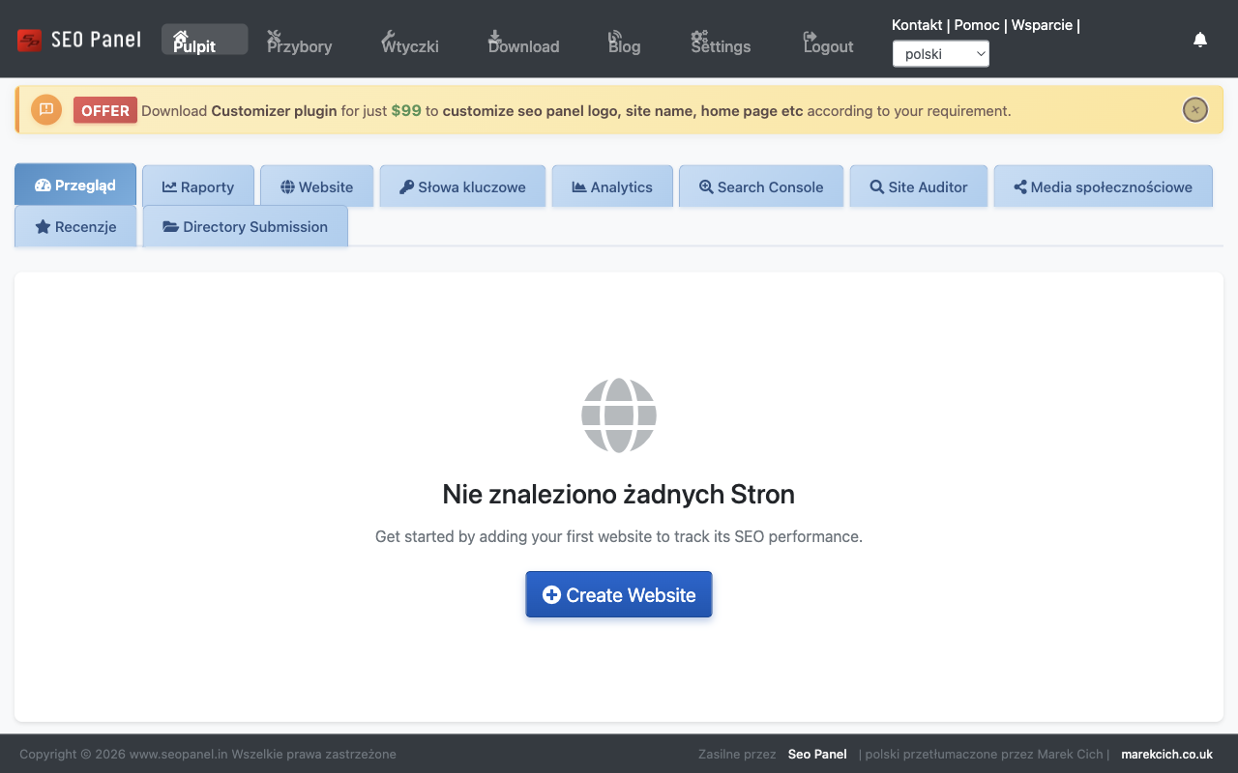Open the Słowa kluczowe tab

[x=462, y=186]
